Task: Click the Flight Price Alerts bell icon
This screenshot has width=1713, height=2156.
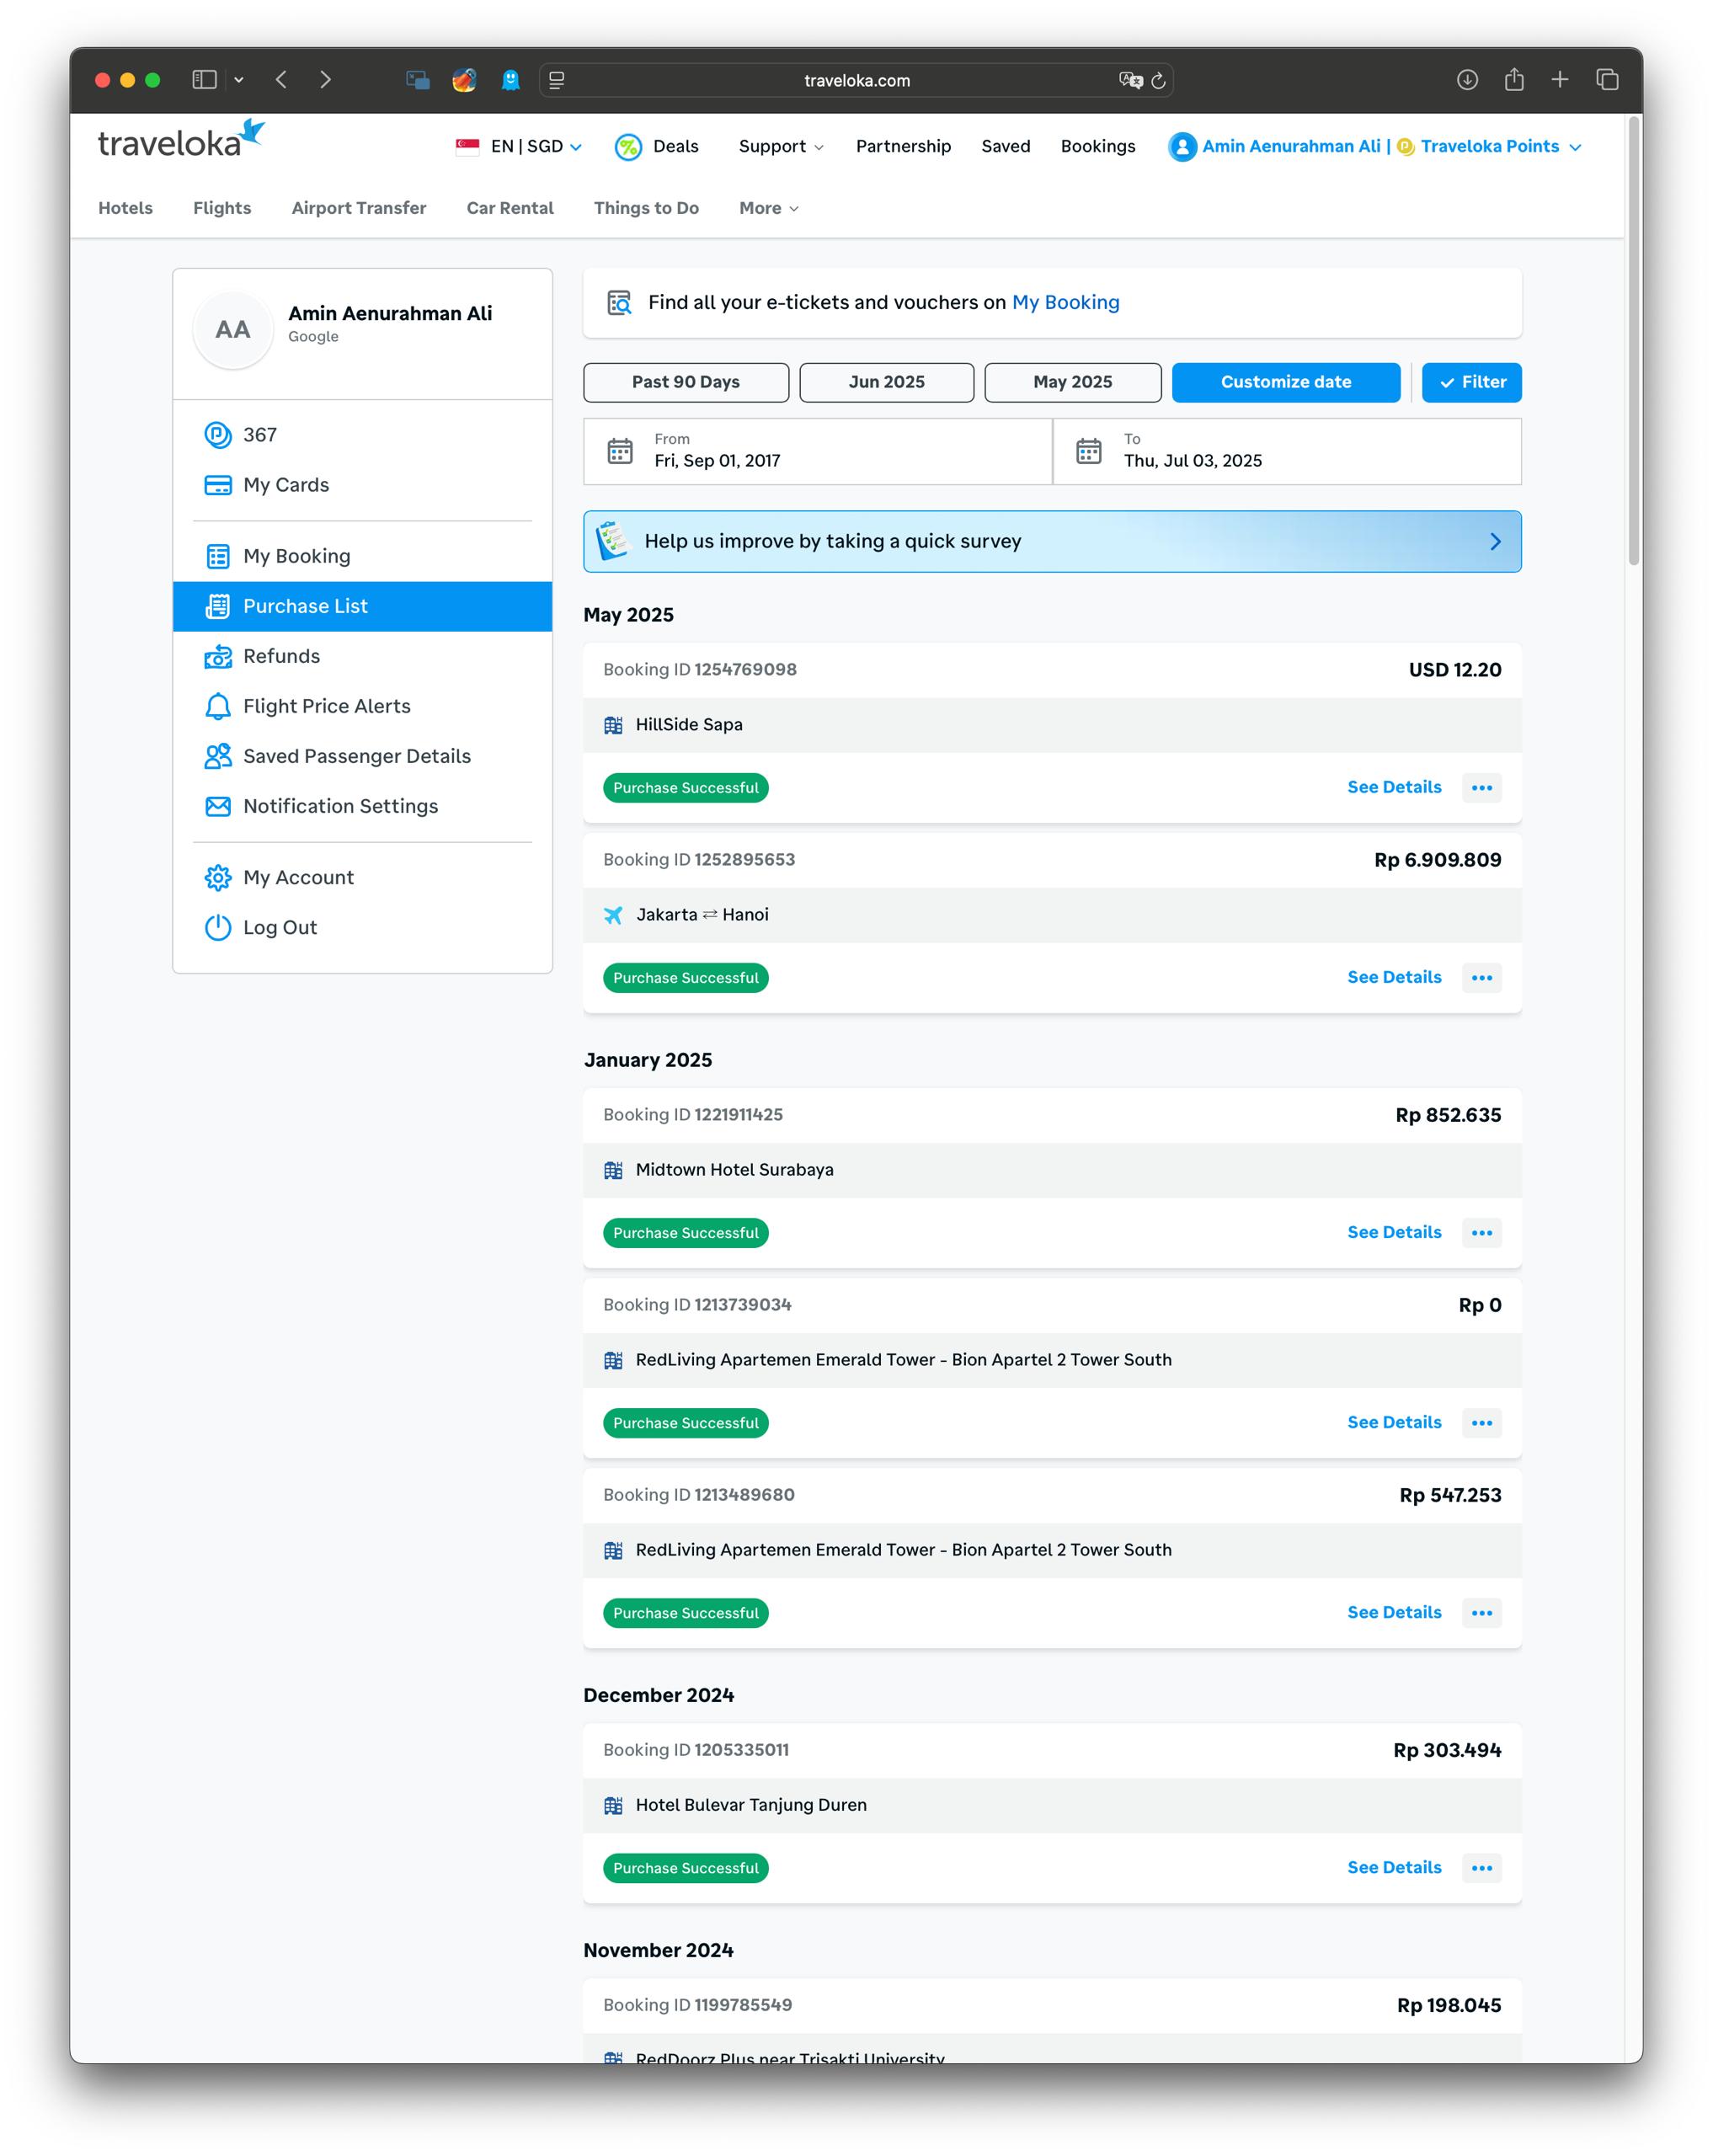Action: point(217,706)
